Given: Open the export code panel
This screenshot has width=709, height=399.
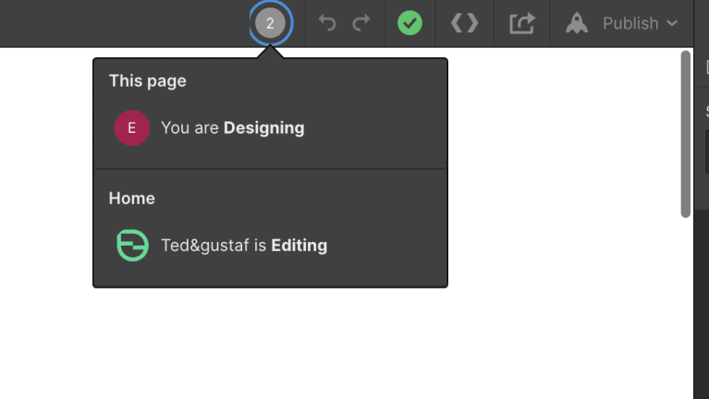Looking at the screenshot, I should point(464,23).
